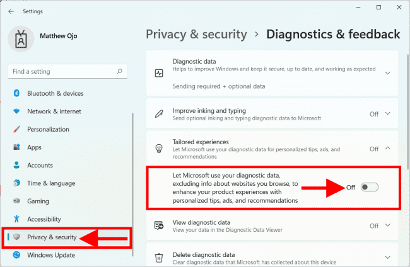Click the Network & internet wifi icon
Viewport: 410px width, 267px height.
16,111
